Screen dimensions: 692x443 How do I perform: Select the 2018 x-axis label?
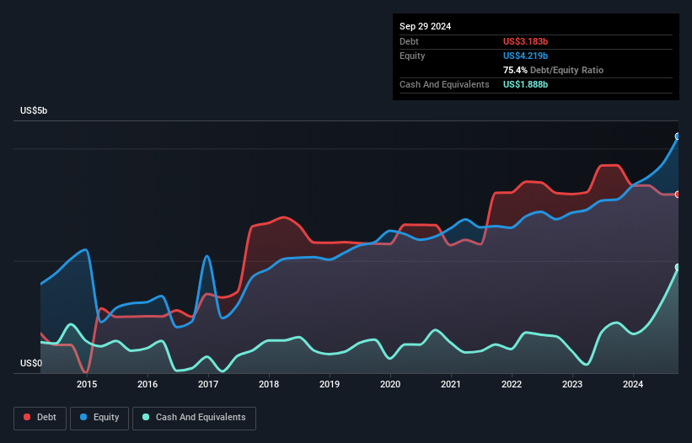[x=269, y=385]
